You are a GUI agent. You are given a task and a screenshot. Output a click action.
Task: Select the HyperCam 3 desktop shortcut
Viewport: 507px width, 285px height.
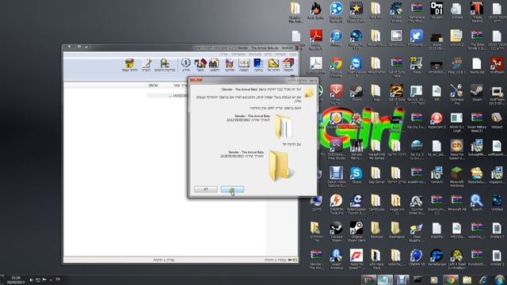click(x=436, y=120)
